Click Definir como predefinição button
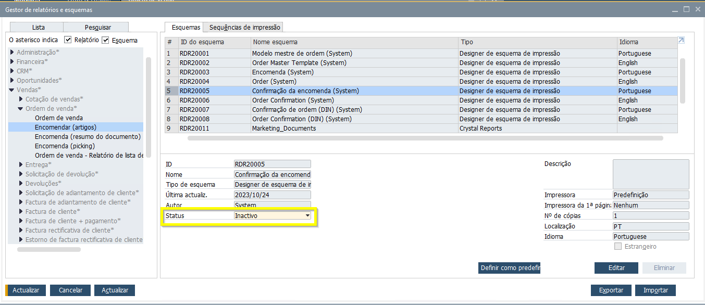 [x=509, y=268]
